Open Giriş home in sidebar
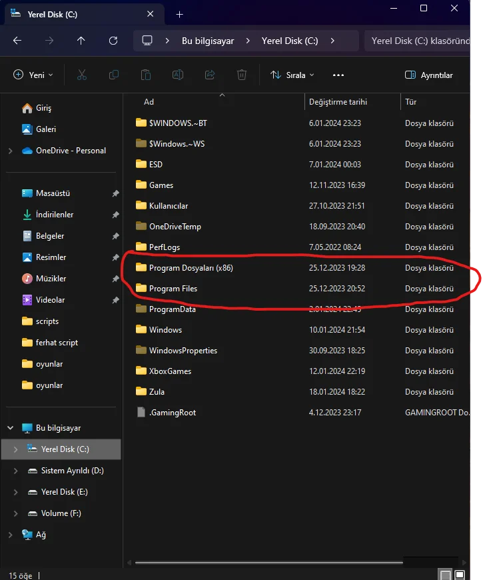The image size is (483, 580). pyautogui.click(x=36, y=108)
